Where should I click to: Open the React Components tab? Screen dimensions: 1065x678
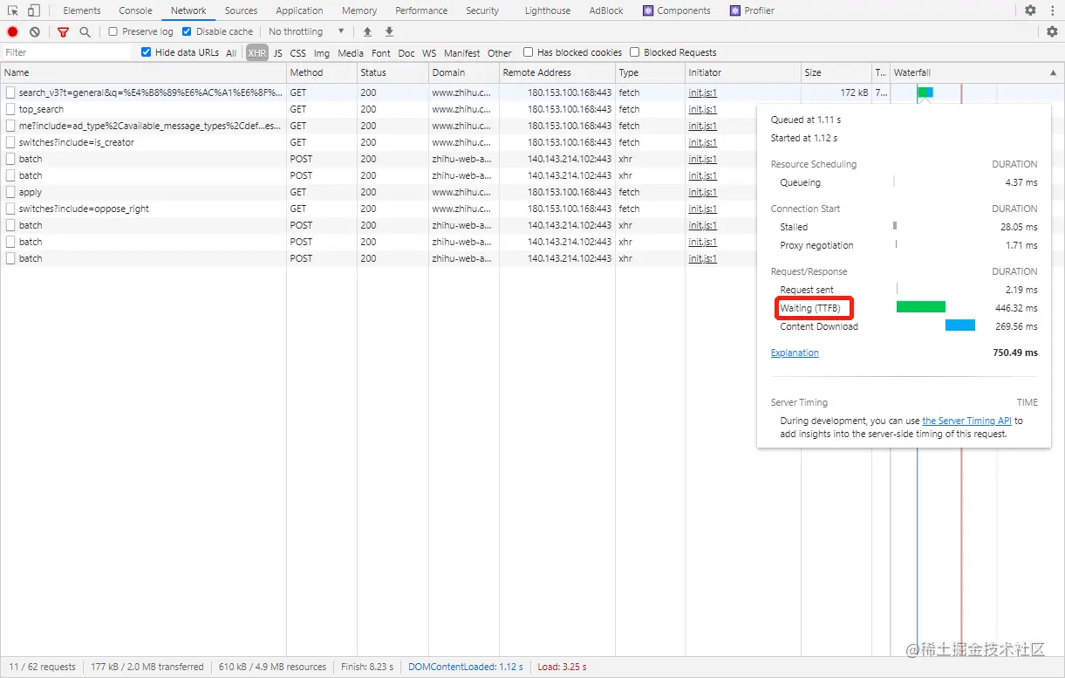tap(677, 10)
